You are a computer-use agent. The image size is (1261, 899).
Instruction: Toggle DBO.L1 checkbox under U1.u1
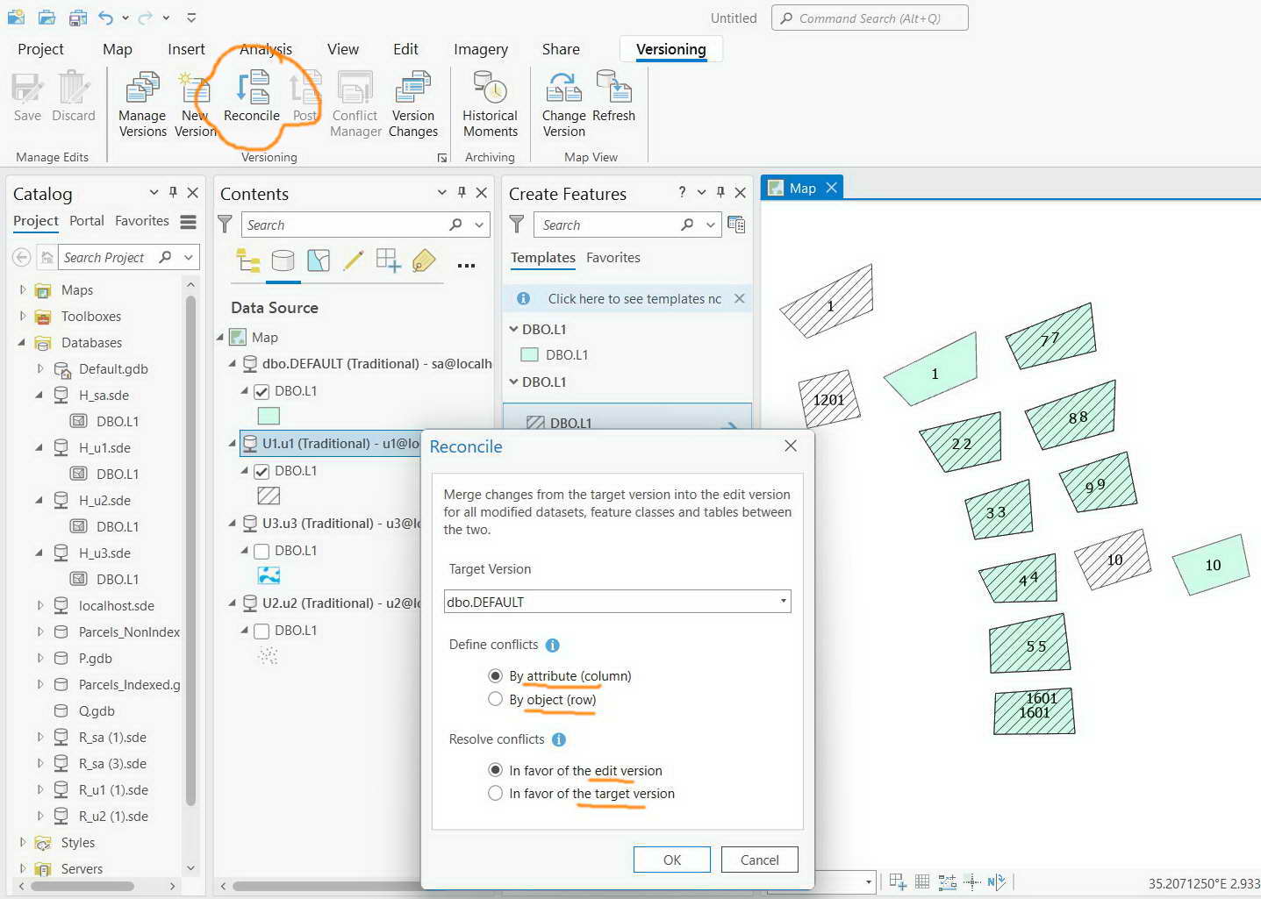(x=262, y=471)
